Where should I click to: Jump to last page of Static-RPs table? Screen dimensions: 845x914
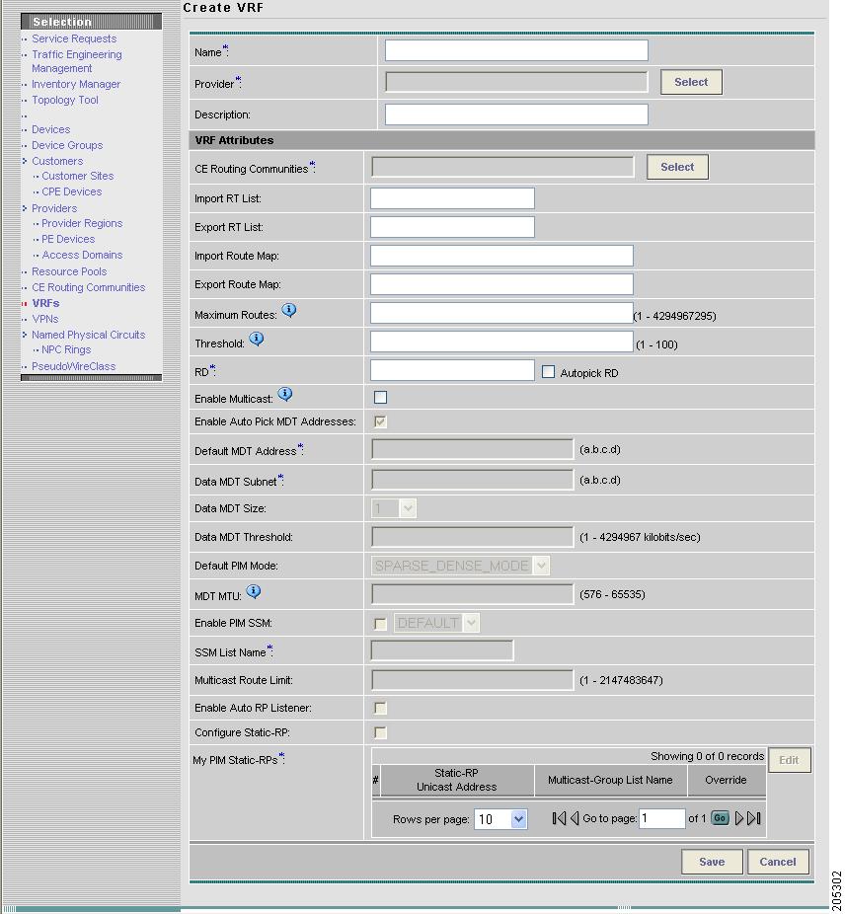coord(754,818)
